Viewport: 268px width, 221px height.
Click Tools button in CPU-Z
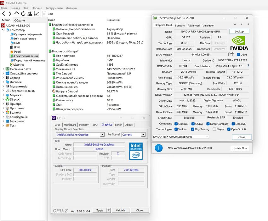(100, 210)
